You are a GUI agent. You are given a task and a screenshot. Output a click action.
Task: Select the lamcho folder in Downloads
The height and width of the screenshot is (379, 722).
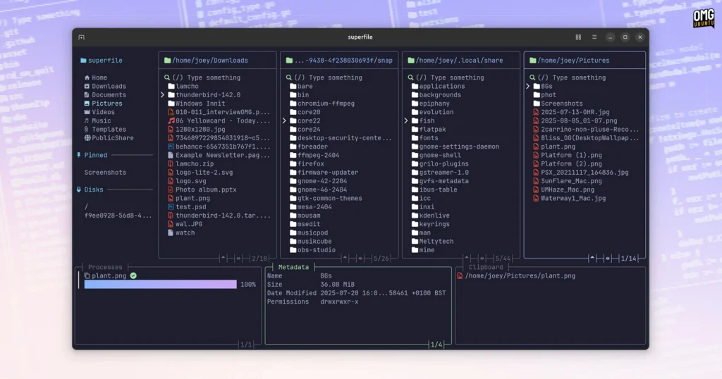tap(183, 87)
